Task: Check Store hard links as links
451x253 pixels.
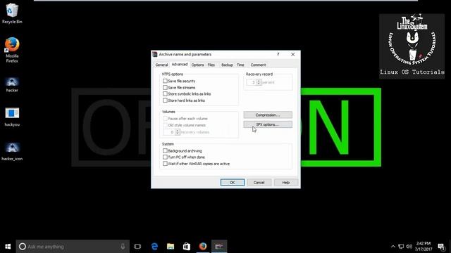Action: click(x=165, y=100)
